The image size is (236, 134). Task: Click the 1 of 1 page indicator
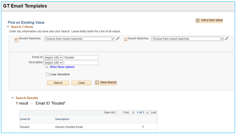point(140,112)
